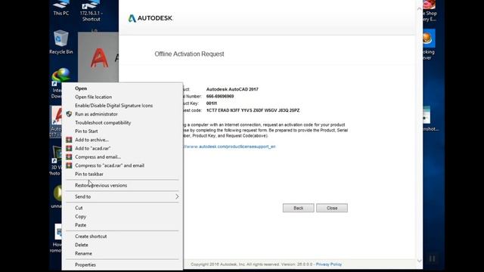Click the product name Autodesk AutoCAD 2017

[x=232, y=89]
